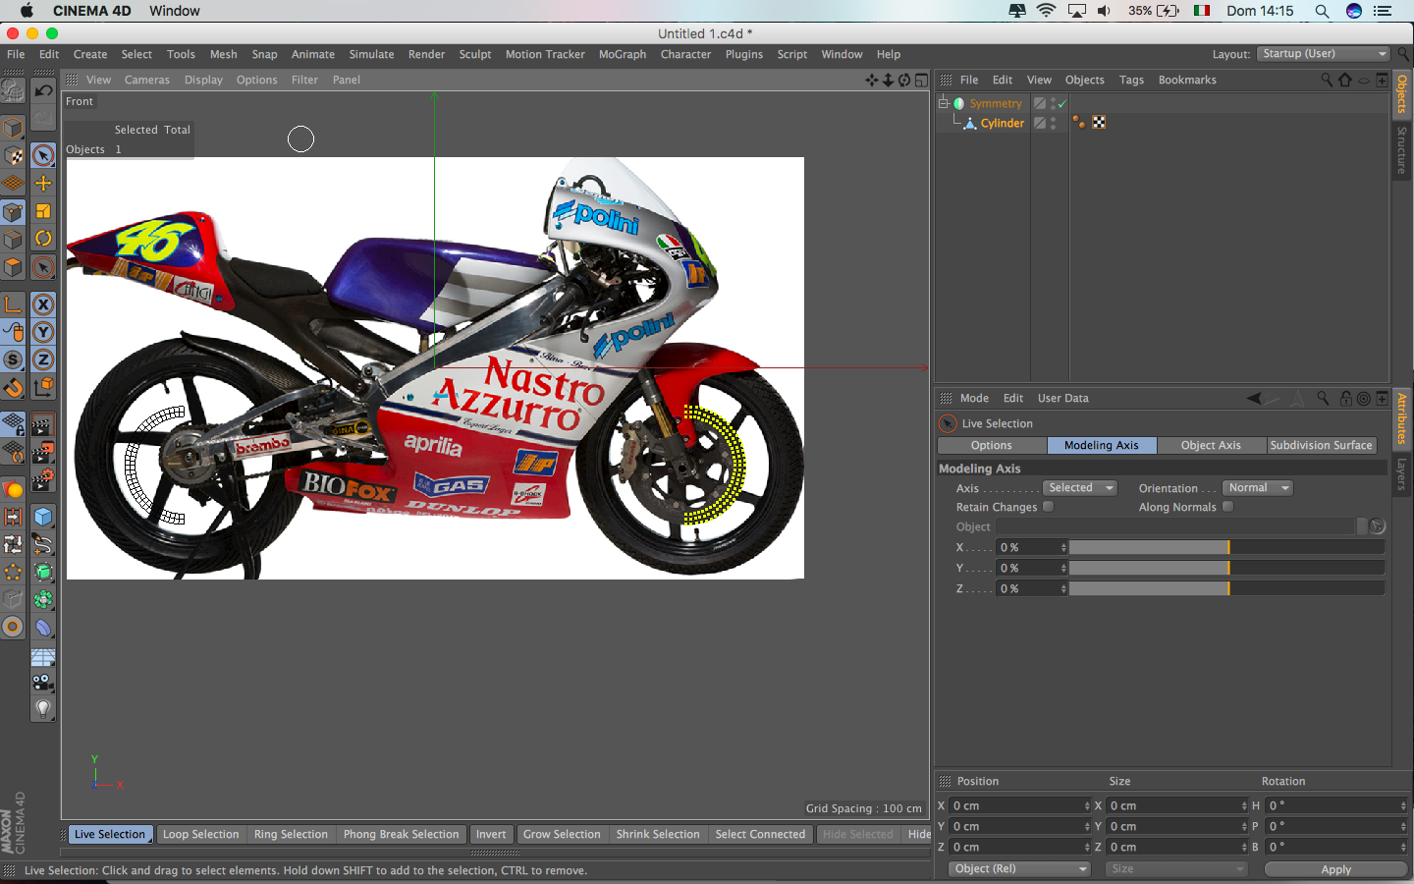Viewport: 1414px width, 884px height.
Task: Click the Loop Selection button
Action: [200, 834]
